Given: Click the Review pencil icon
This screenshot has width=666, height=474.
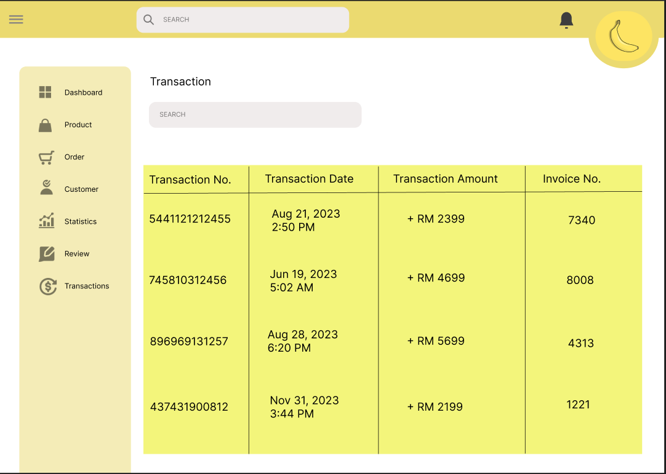Looking at the screenshot, I should click(x=46, y=253).
